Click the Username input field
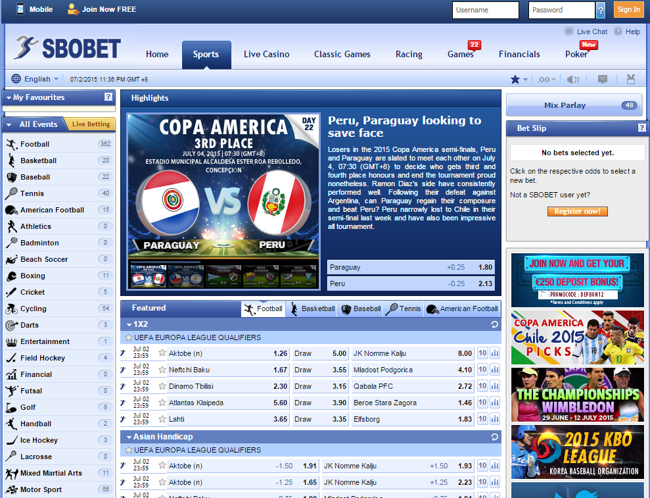This screenshot has width=650, height=498. [486, 10]
